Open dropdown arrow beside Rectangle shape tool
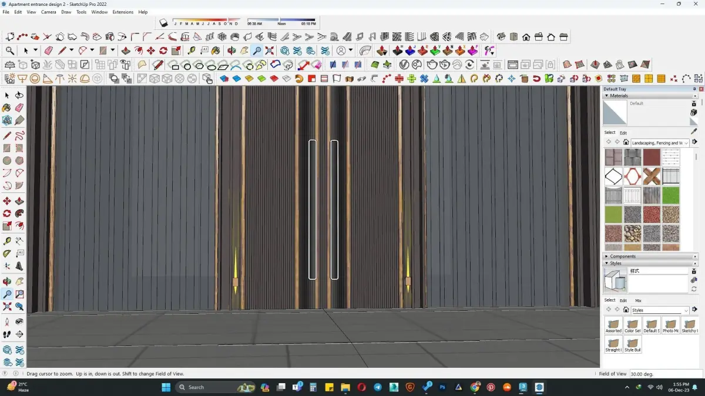Viewport: 705px width, 396px height. [113, 51]
